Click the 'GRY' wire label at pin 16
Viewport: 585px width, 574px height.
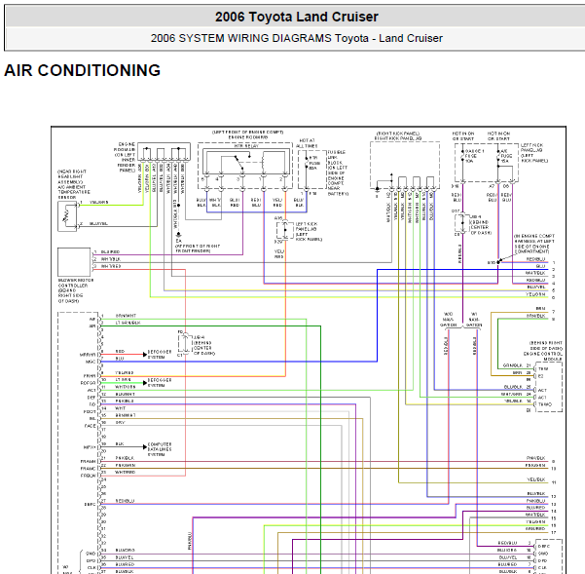coord(120,422)
